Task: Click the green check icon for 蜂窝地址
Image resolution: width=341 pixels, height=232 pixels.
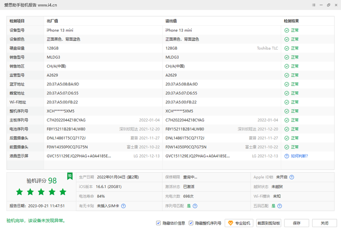Action: pos(287,93)
